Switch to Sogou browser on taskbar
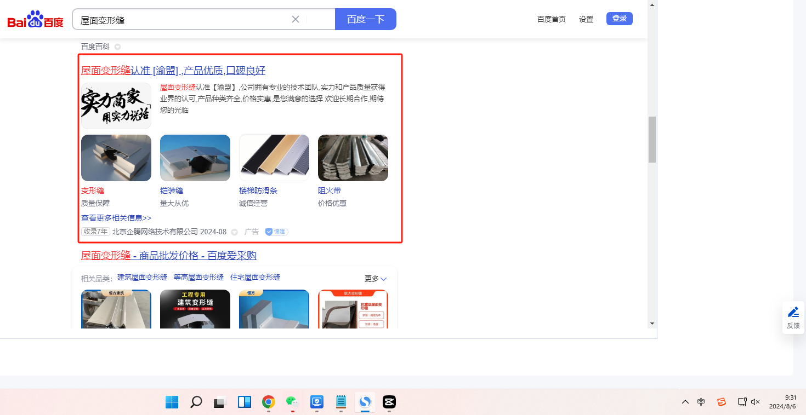 (365, 402)
